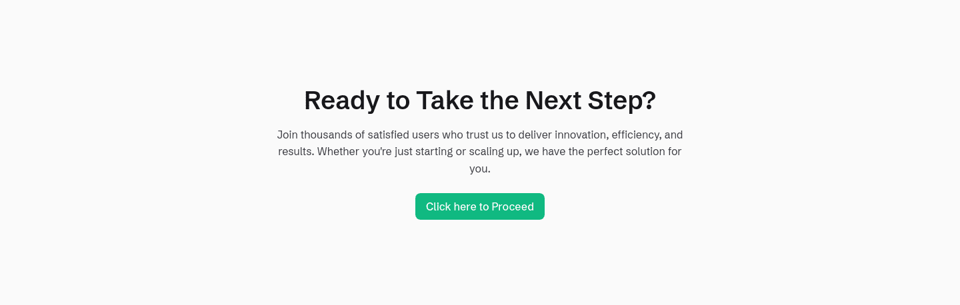This screenshot has width=960, height=305.
Task: Click the word Take in the heading
Action: coord(443,101)
